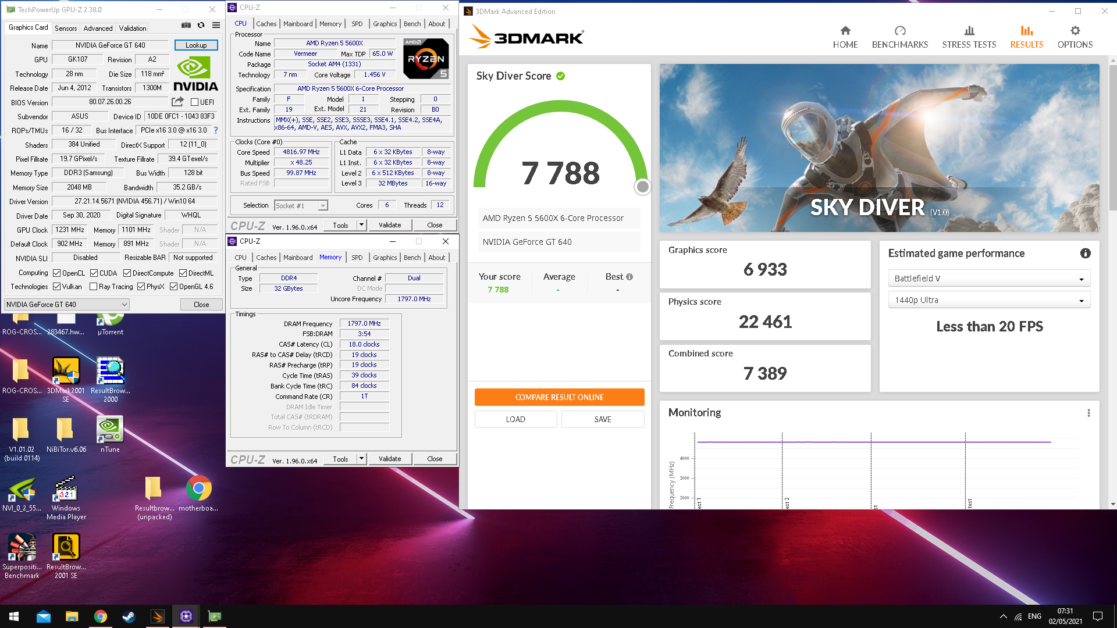
Task: Toggle the UEFI checkbox in GPU-Z
Action: click(x=195, y=102)
